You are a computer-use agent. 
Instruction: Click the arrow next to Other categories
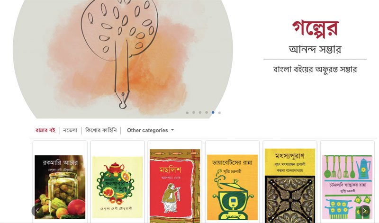click(x=172, y=130)
